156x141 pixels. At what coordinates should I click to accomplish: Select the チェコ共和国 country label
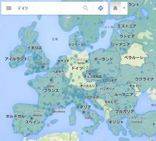(93, 76)
